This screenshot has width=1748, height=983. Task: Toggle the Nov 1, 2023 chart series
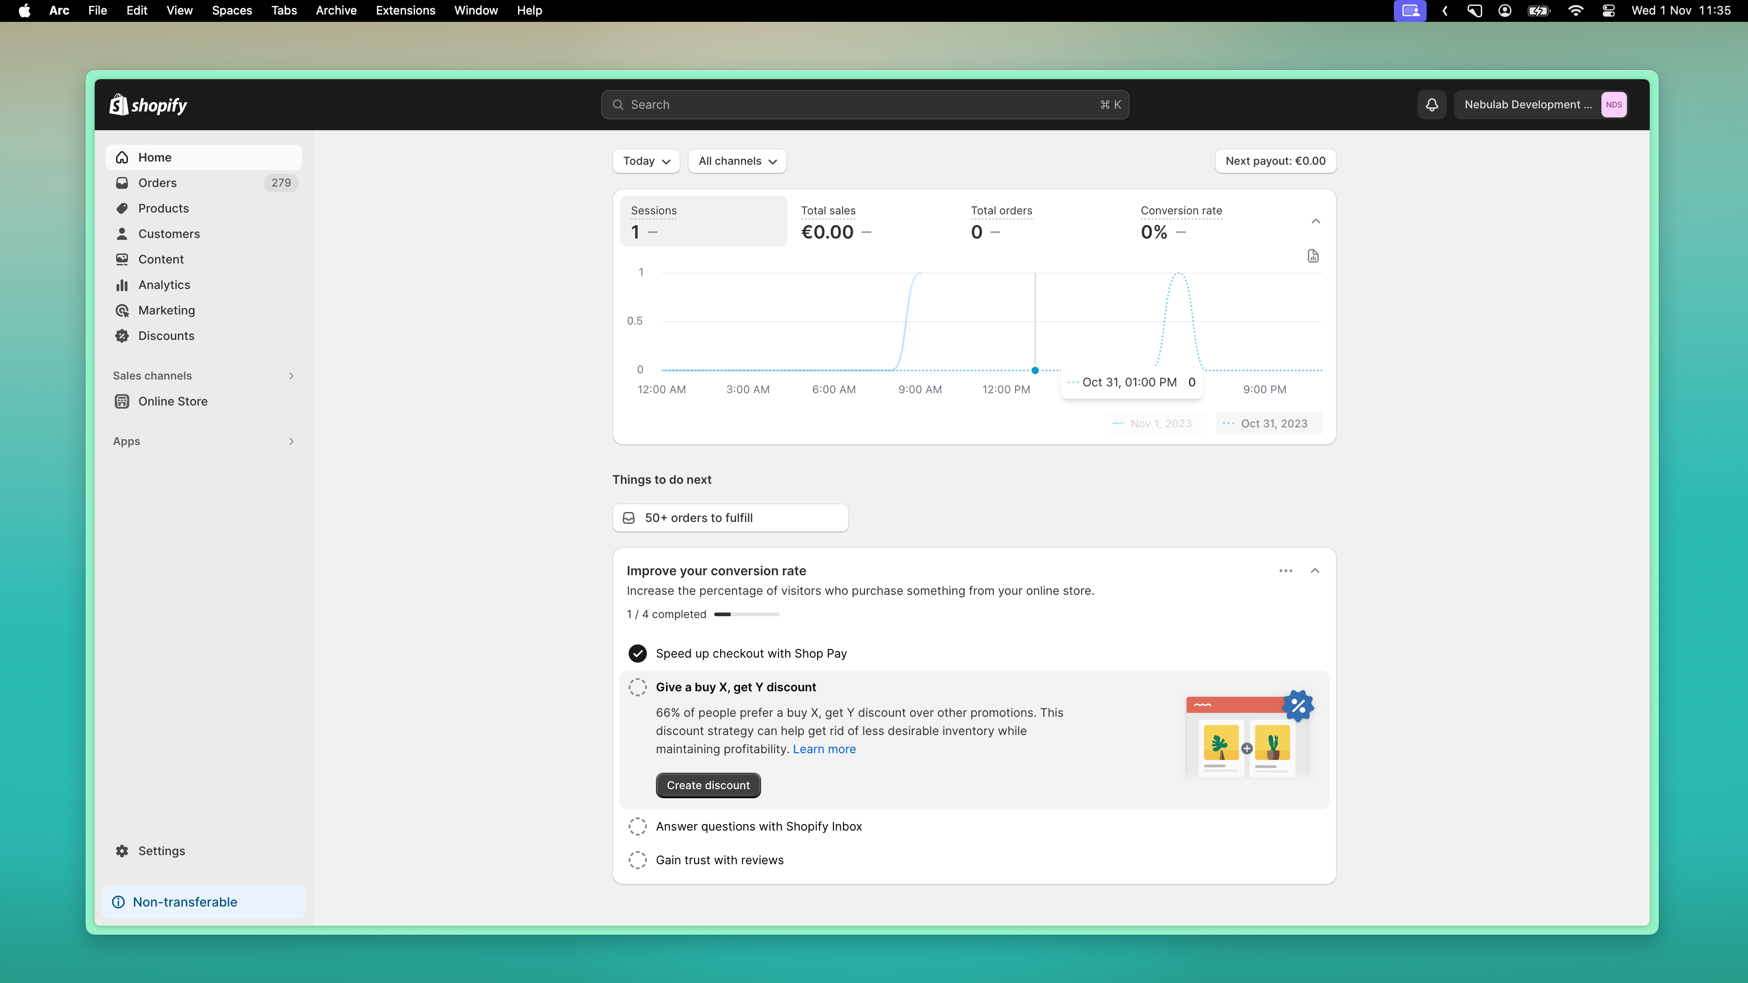1156,423
